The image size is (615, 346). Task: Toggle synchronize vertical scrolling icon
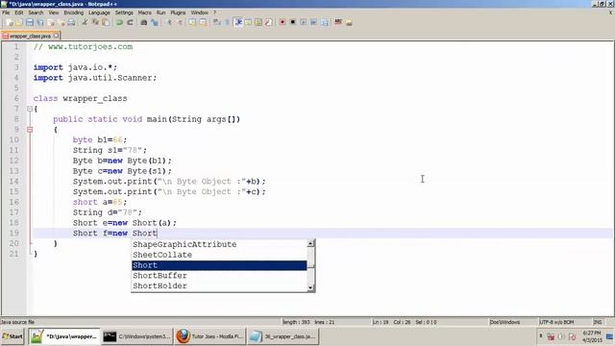pyautogui.click(x=192, y=22)
